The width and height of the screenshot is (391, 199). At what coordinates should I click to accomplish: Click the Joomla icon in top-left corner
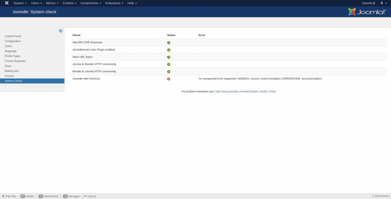[x=7, y=3]
